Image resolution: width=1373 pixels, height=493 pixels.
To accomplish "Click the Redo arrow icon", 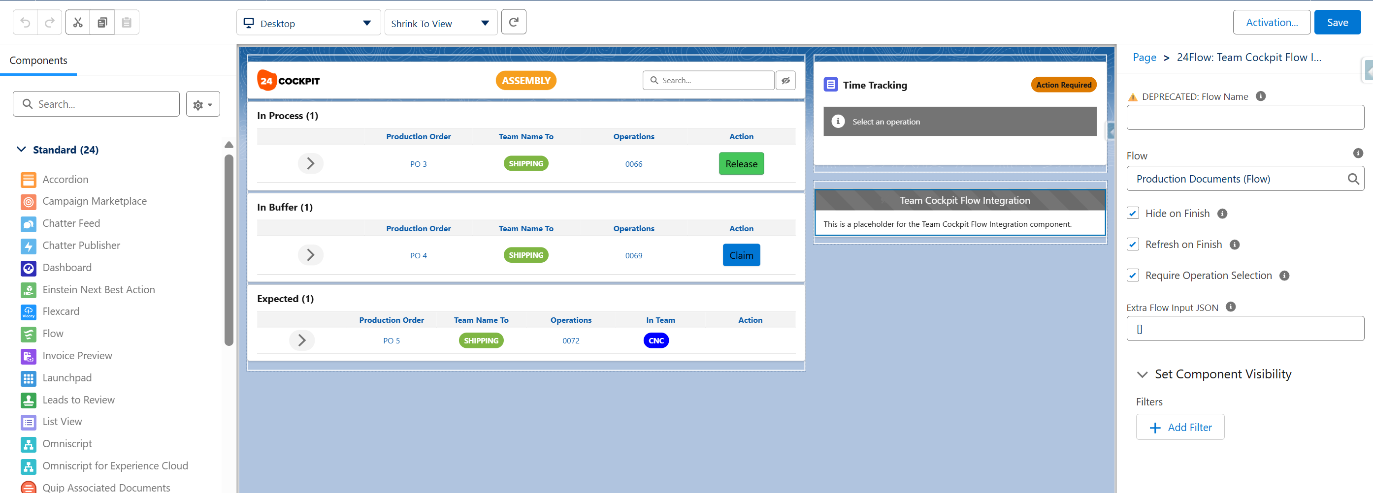I will click(x=50, y=22).
